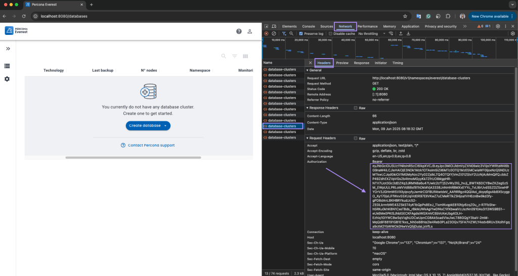Toggle the Preserve log checkbox
This screenshot has height=276, width=518.
click(301, 34)
